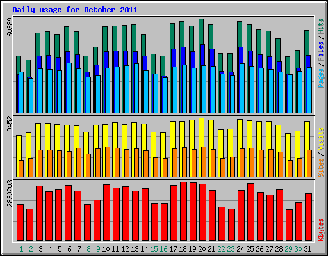Viewport: 328px width, 256px height.
Task: Select the cyan pages bar for day 16
Action: click(x=165, y=95)
